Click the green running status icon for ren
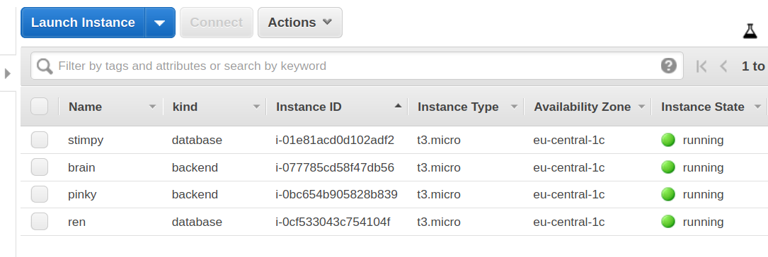768x257 pixels. [668, 221]
